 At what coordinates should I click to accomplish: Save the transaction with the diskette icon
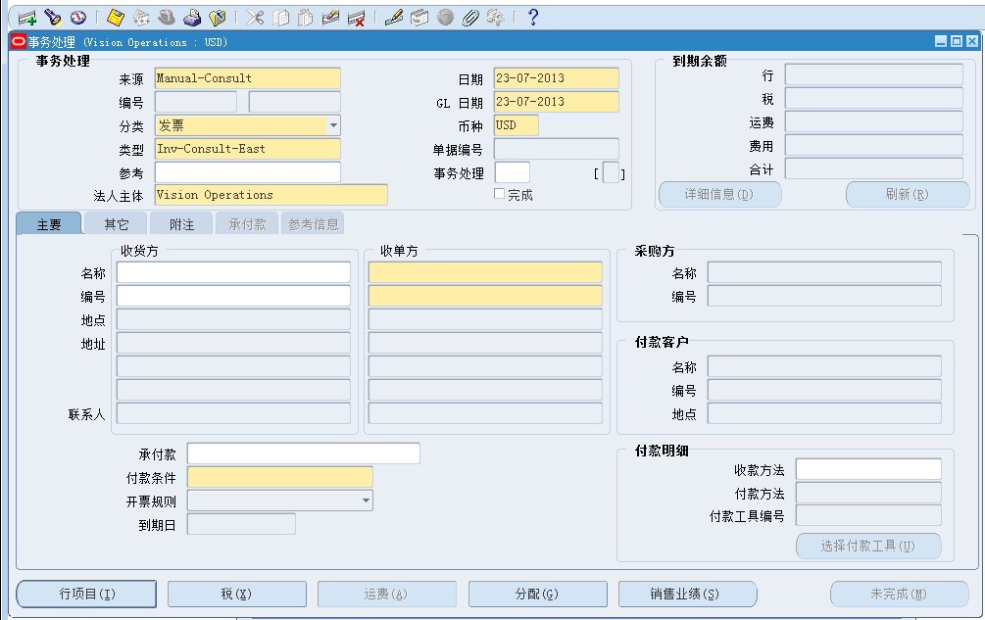pyautogui.click(x=116, y=18)
